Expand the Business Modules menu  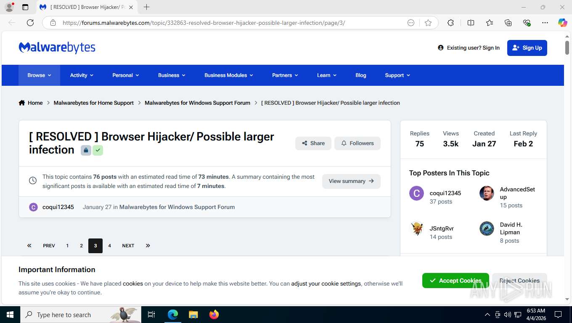click(229, 75)
